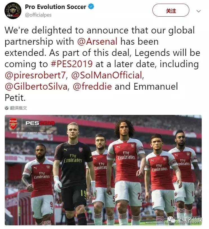The width and height of the screenshot is (209, 229).
Task: Open the @Arsenal mention link
Action: click(97, 42)
